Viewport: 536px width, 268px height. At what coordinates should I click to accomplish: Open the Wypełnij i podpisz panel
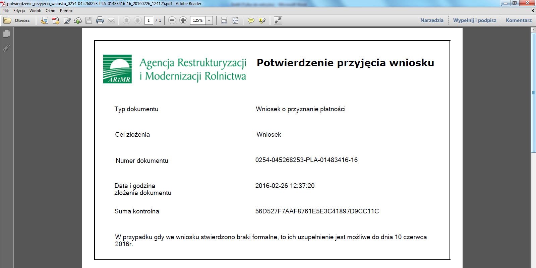coord(475,20)
